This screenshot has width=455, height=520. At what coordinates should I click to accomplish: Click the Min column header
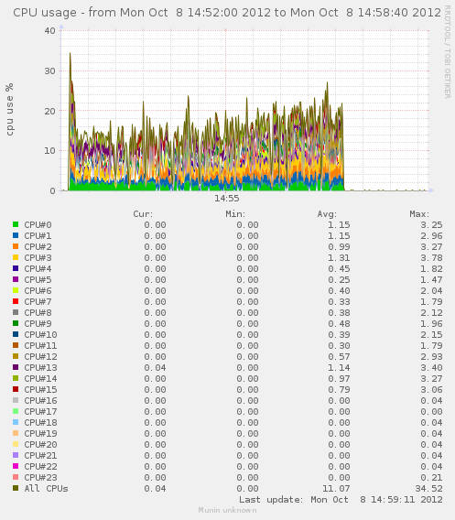tap(235, 214)
